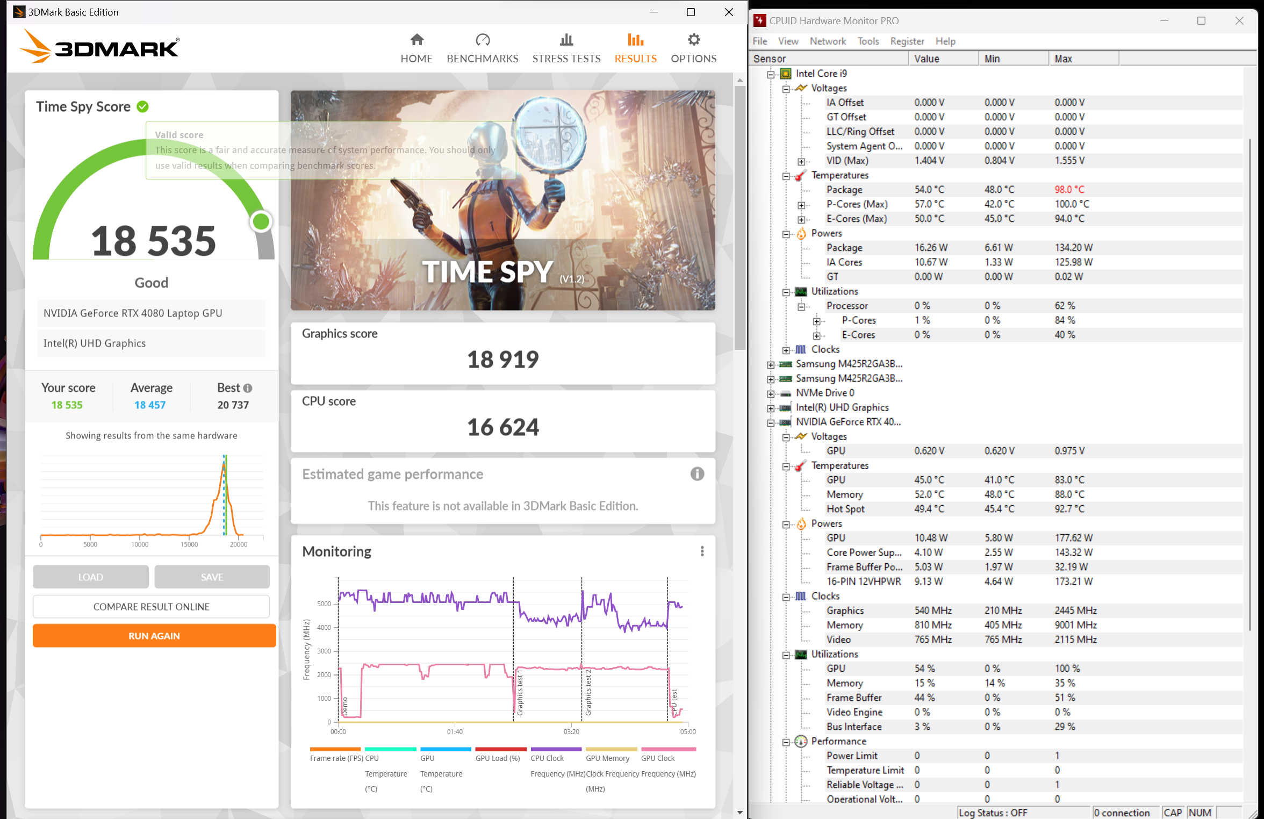Viewport: 1264px width, 819px height.
Task: Click the GPU Clocks icon
Action: point(801,596)
